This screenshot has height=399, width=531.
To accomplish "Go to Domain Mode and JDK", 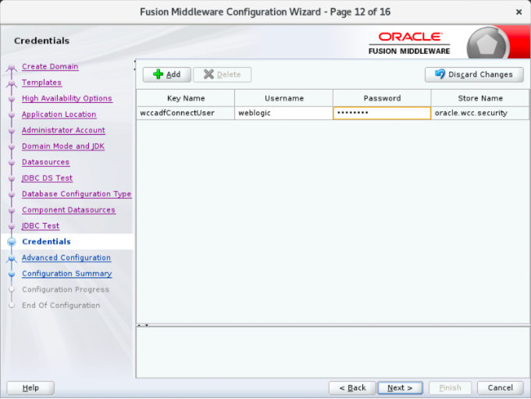I will pos(63,146).
